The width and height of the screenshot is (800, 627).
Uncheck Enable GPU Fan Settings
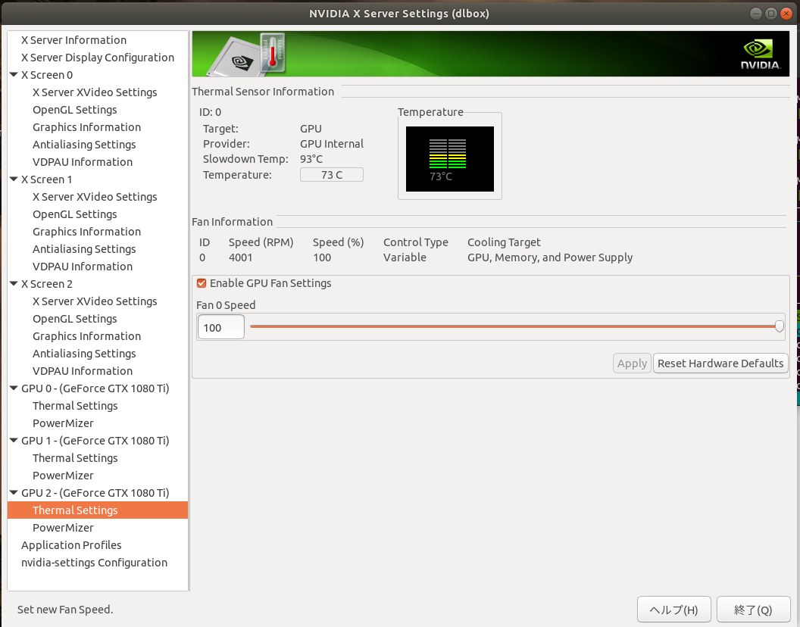pyautogui.click(x=202, y=283)
